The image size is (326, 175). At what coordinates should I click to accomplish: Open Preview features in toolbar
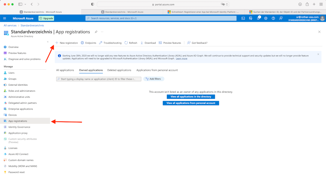(x=170, y=43)
